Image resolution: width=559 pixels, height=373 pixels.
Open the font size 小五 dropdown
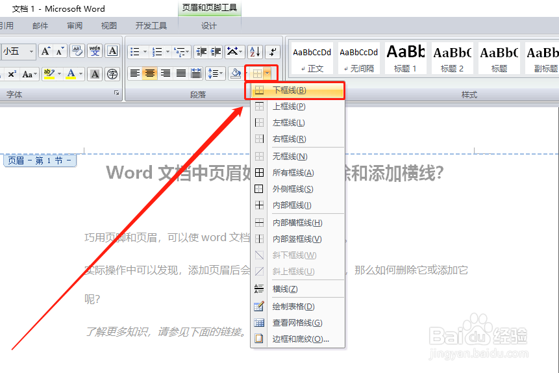click(x=31, y=52)
